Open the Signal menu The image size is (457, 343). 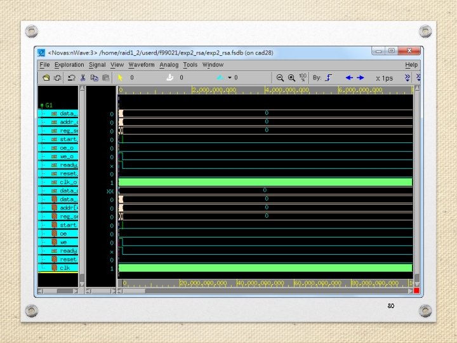click(97, 65)
